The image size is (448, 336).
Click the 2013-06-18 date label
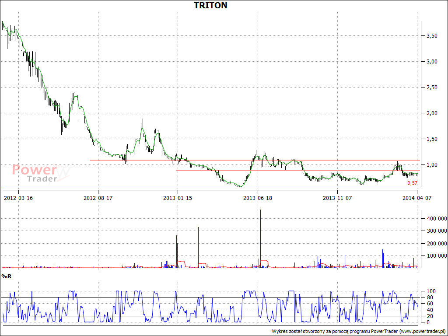[258, 198]
